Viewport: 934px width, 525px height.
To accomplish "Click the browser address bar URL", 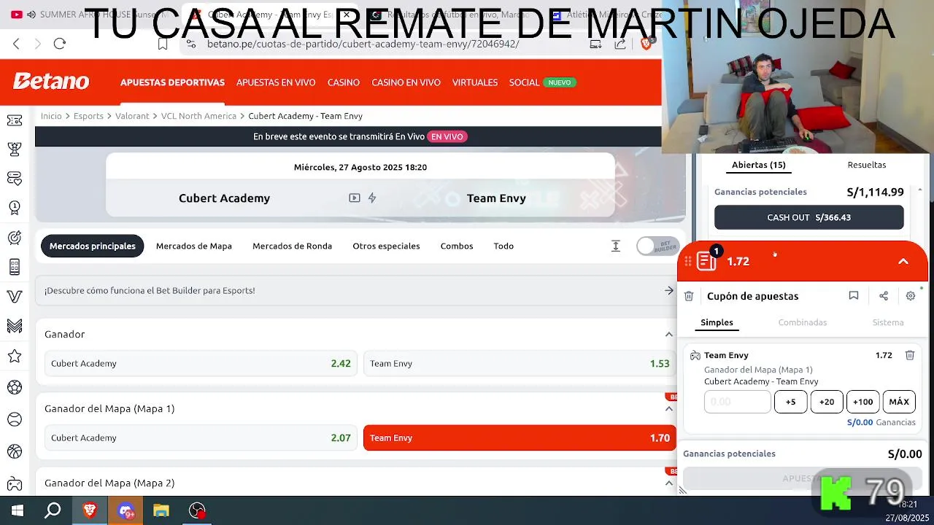I will click(x=363, y=44).
